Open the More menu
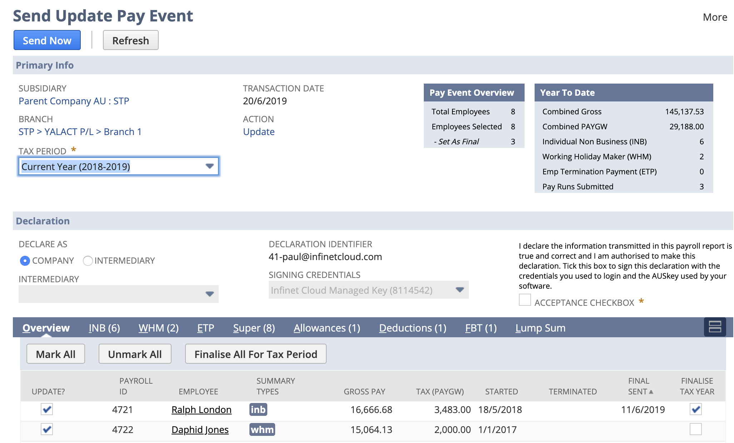The height and width of the screenshot is (443, 734). (715, 17)
